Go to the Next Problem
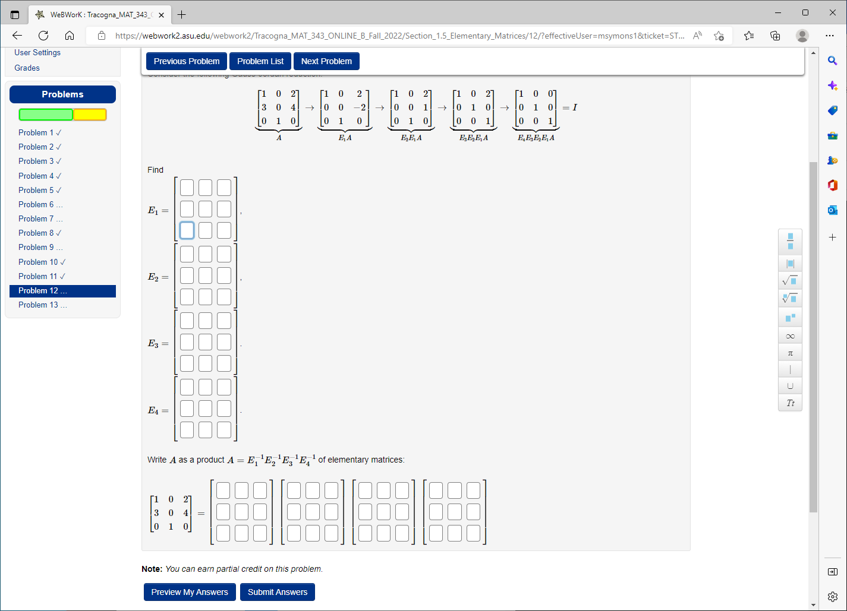Image resolution: width=847 pixels, height=611 pixels. point(326,61)
